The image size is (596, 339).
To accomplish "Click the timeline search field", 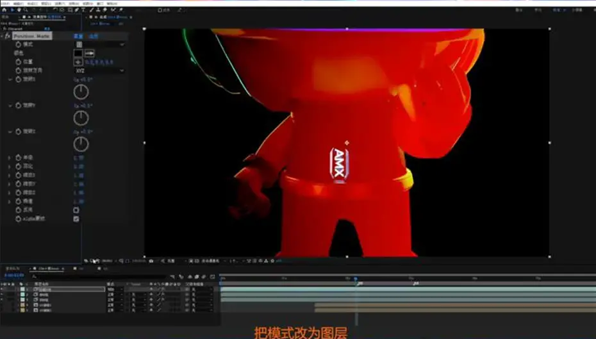I will (99, 277).
